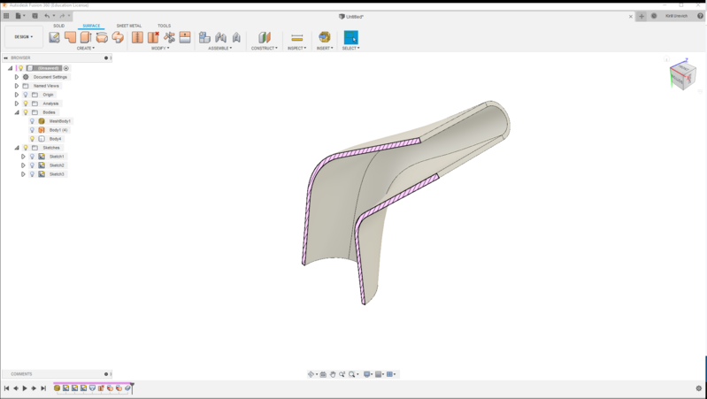
Task: Click the As-built Joint icon
Action: [236, 37]
